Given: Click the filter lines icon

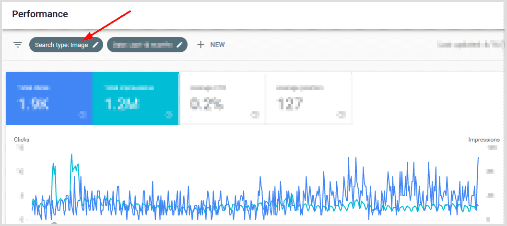Looking at the screenshot, I should (18, 45).
